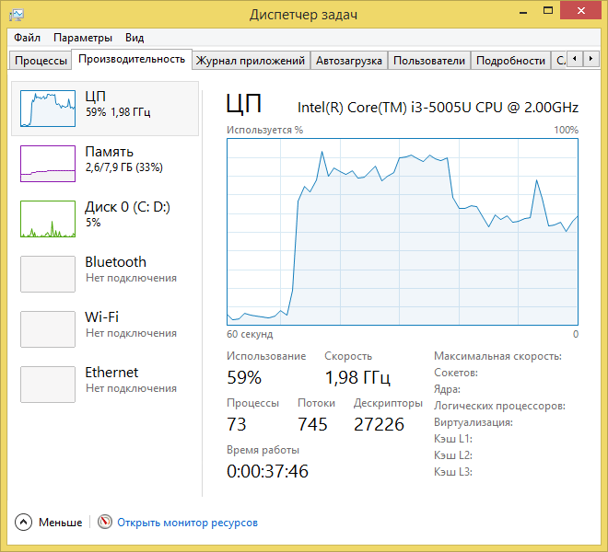
Task: Select the Производительность tab
Action: click(x=132, y=59)
